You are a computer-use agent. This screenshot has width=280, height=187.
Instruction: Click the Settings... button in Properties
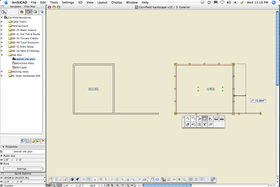coord(23,169)
